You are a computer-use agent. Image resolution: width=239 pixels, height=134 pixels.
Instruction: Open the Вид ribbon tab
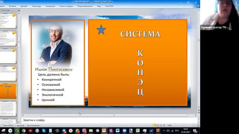point(99,6)
